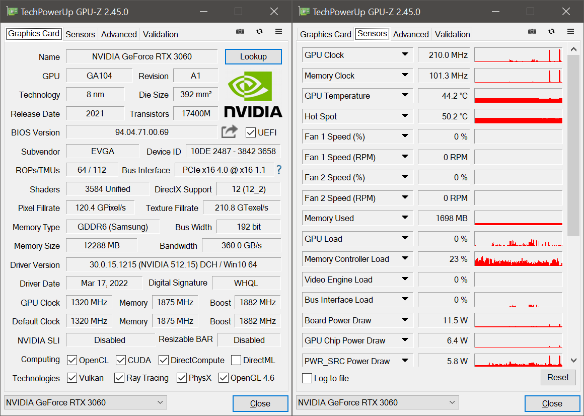Screen dimensions: 584x416
Task: Toggle the DirectCompute checkbox
Action: coord(164,360)
